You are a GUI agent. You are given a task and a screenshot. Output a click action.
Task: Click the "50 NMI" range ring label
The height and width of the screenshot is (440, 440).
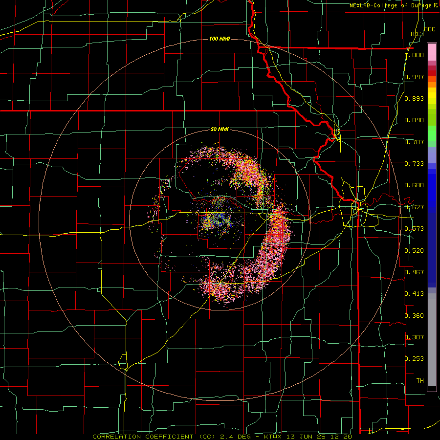(x=220, y=129)
